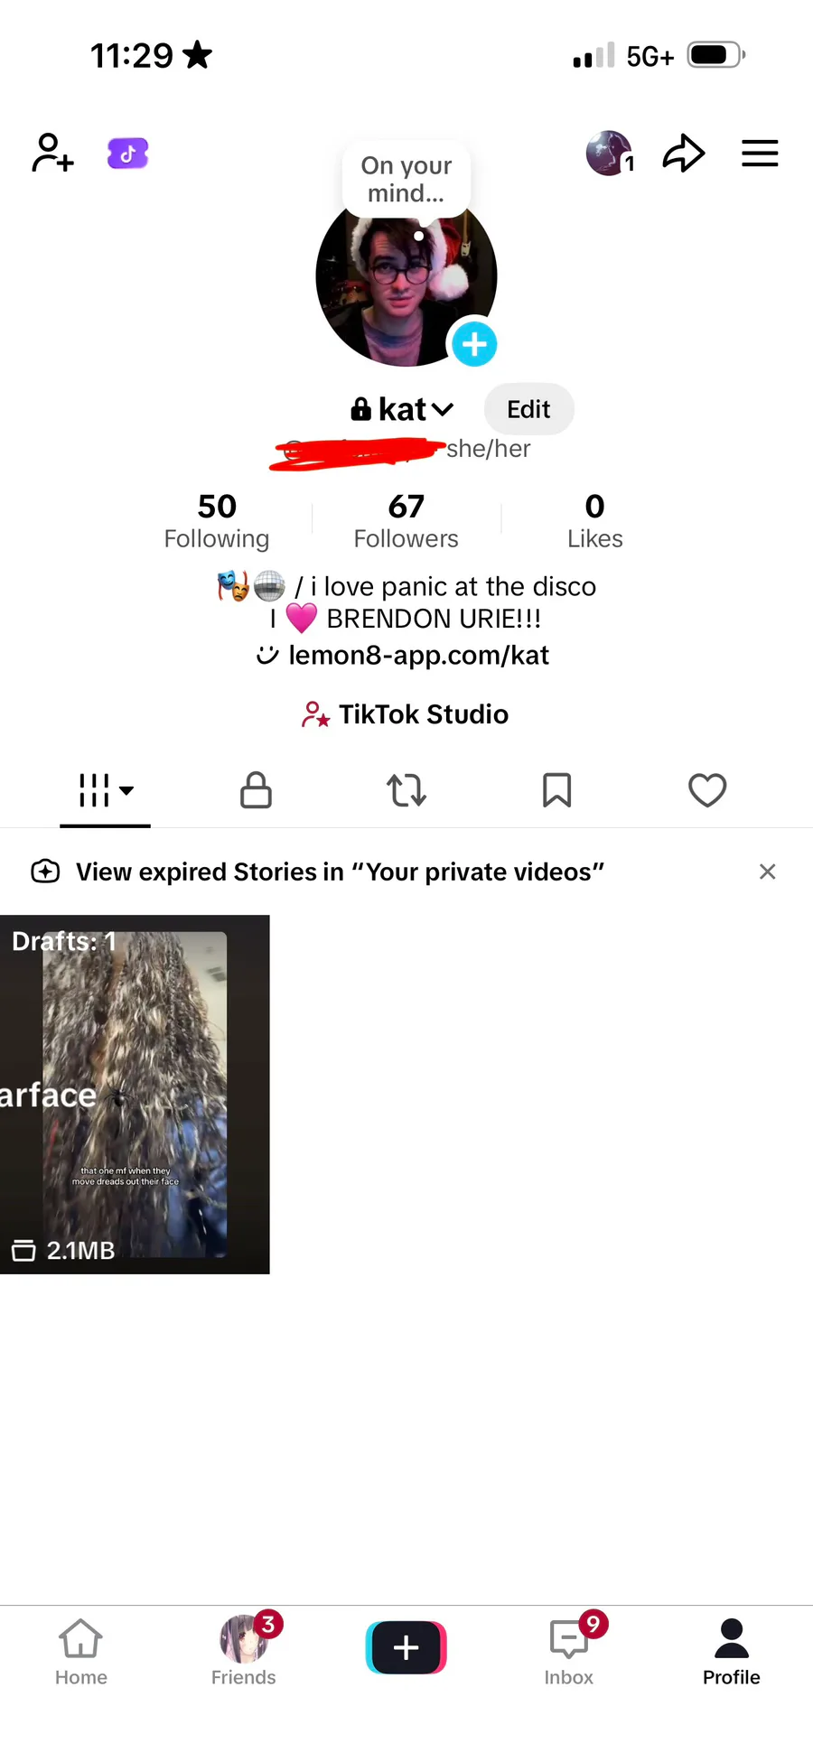
Task: Go to Home feed
Action: pos(81,1652)
